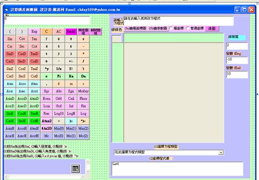Viewport: 259px width, 180px height.
Task: Click the Tan function button
Action: coord(34,39)
